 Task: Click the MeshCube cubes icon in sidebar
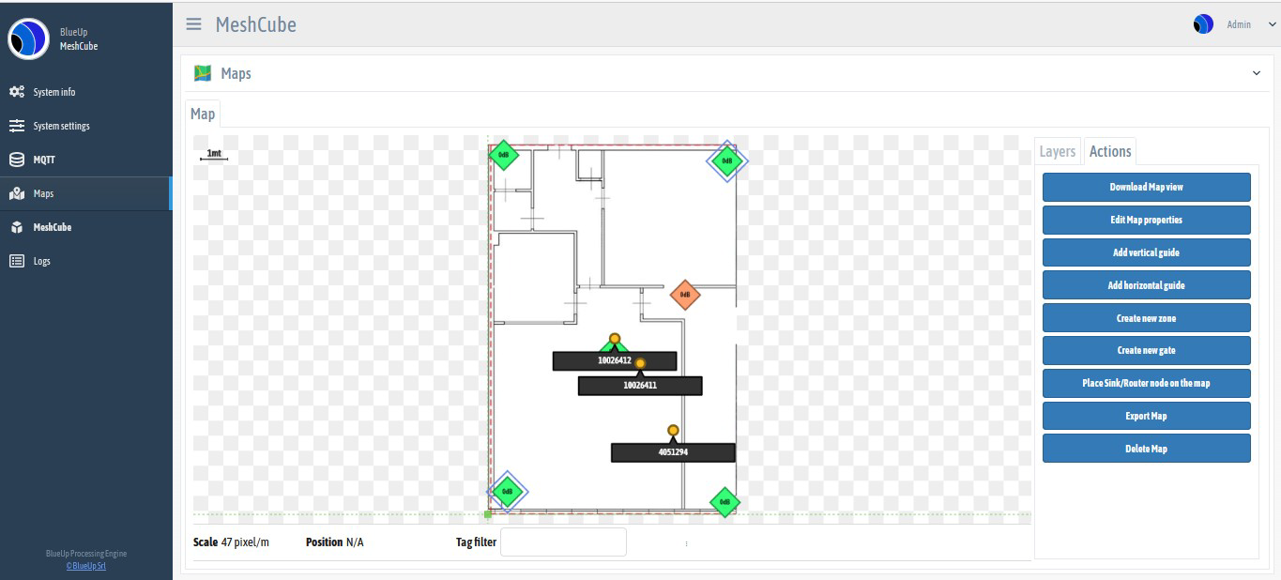(17, 227)
